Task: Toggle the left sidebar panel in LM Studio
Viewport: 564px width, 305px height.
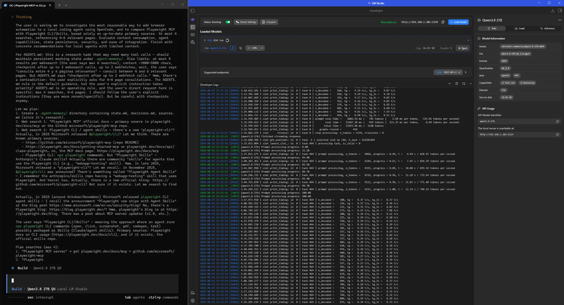Action: click(193, 11)
